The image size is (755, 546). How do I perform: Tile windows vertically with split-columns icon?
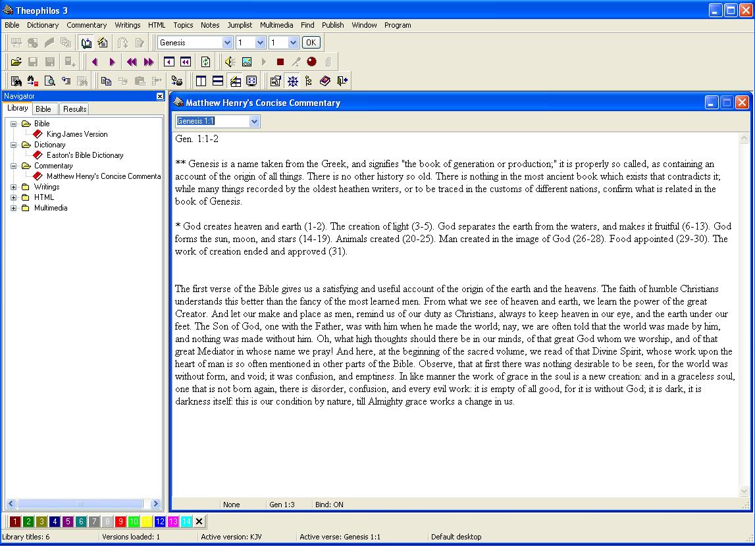201,81
